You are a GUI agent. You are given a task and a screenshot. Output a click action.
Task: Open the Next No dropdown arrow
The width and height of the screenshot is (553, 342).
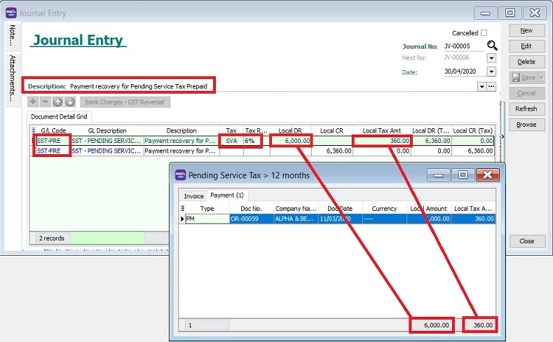(491, 58)
